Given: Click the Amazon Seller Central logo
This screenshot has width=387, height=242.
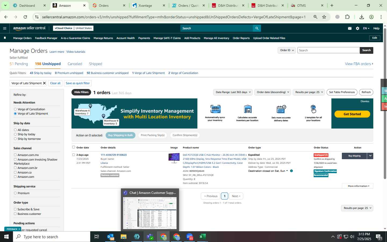Looking at the screenshot, I should 29,28.
